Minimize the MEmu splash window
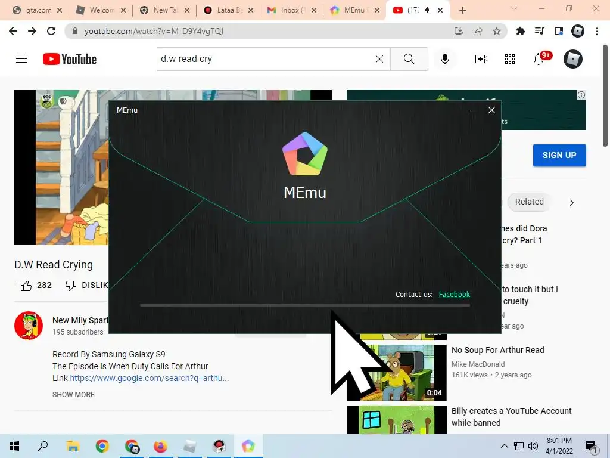This screenshot has height=458, width=610. point(473,110)
